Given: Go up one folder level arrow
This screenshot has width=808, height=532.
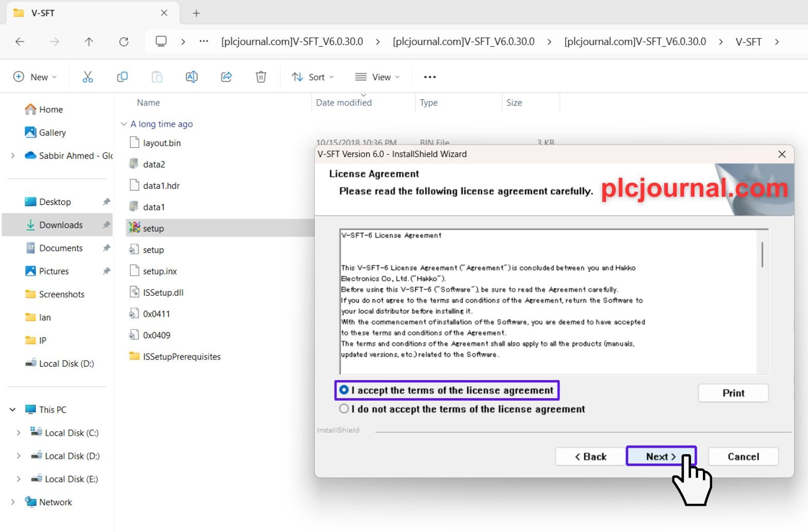Looking at the screenshot, I should pos(89,42).
